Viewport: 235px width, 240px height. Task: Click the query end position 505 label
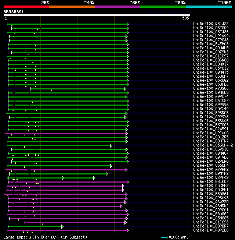pyautogui.click(x=185, y=18)
